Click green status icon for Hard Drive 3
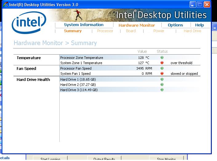Viewport: 217px width, 161px height. pos(162,90)
